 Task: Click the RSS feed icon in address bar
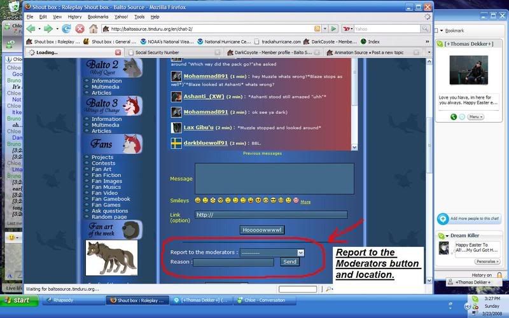[317, 29]
